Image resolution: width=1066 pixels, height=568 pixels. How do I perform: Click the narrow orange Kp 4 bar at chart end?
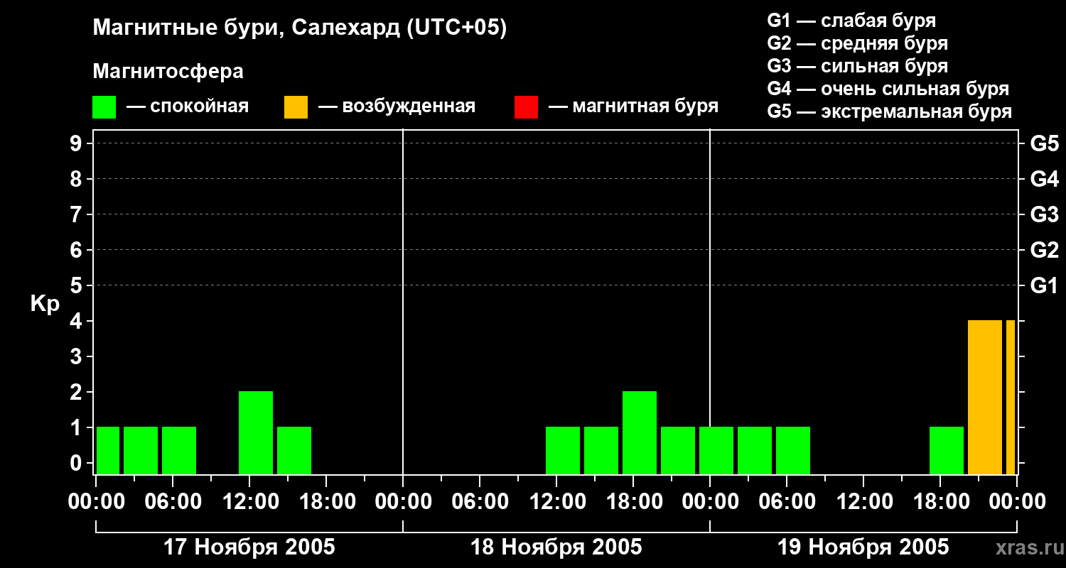pyautogui.click(x=1011, y=397)
